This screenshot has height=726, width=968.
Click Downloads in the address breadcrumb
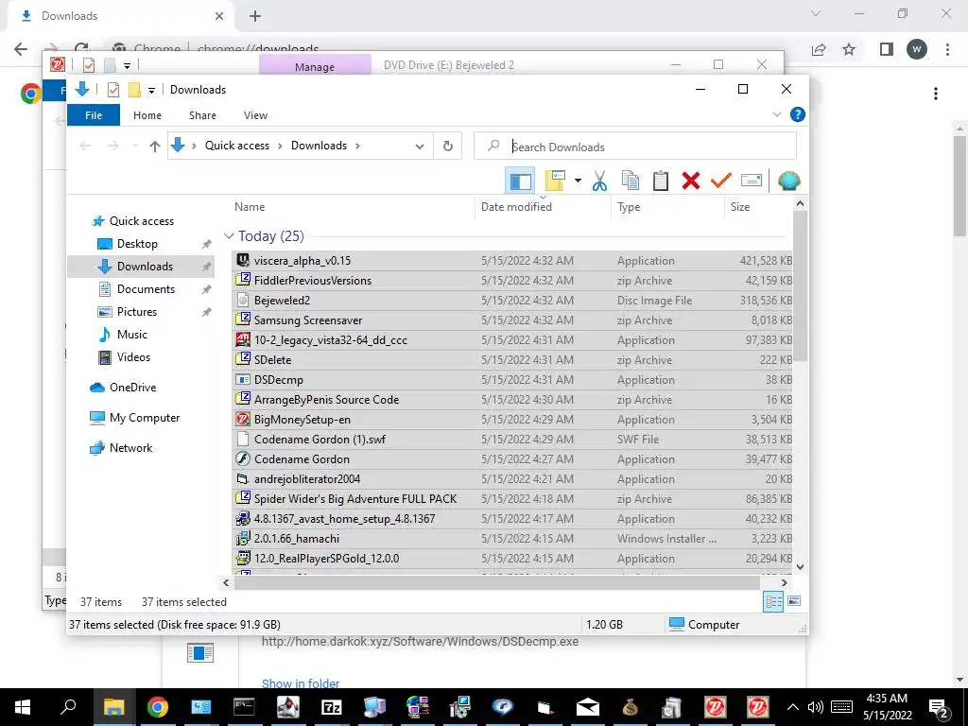319,146
